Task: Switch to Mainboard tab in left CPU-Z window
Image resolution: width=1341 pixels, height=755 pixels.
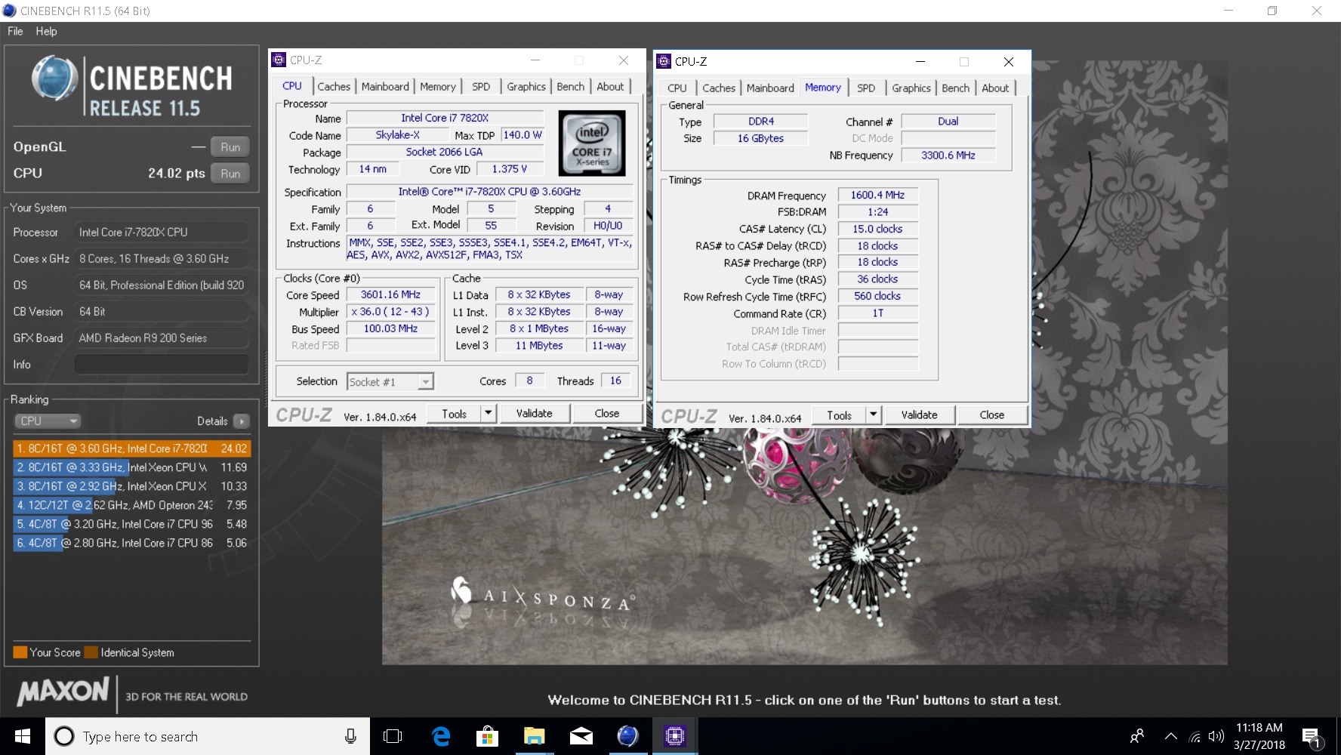Action: click(x=385, y=87)
